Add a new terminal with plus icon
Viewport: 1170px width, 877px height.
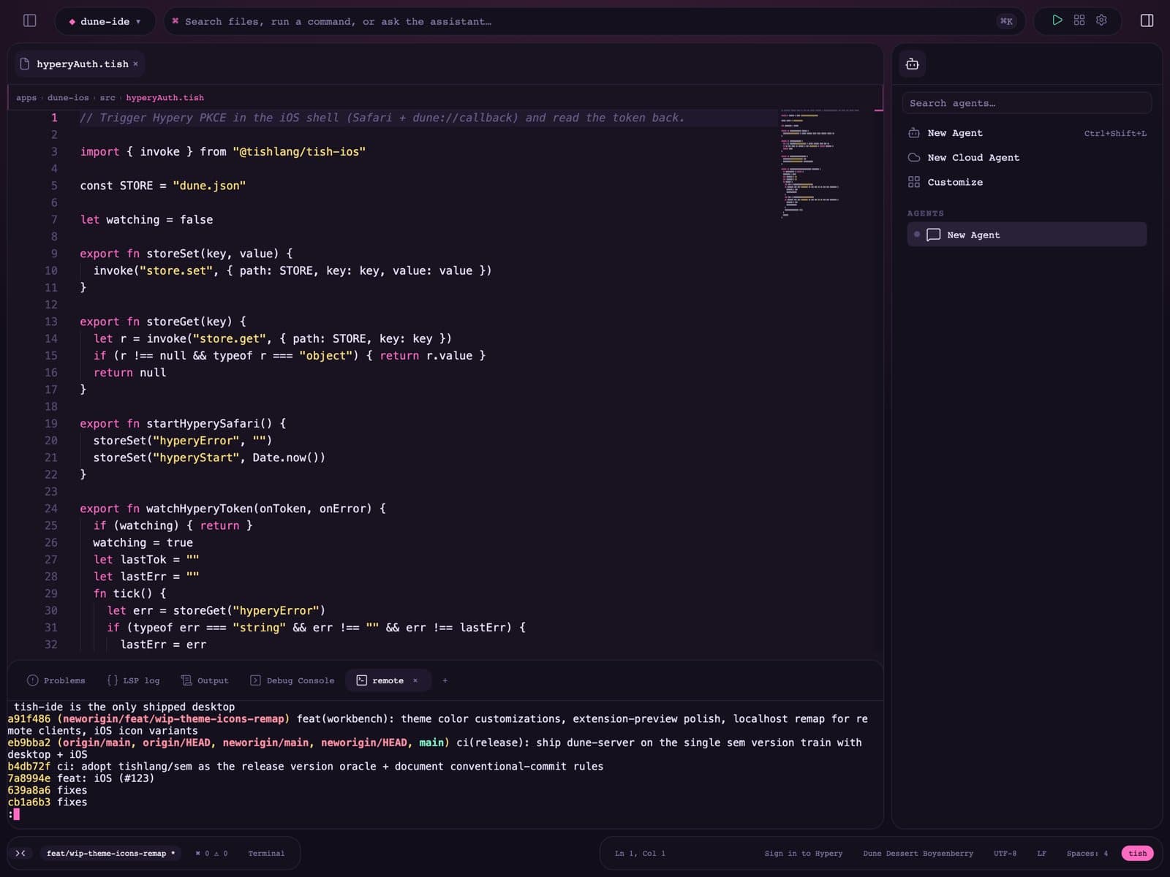pos(445,680)
